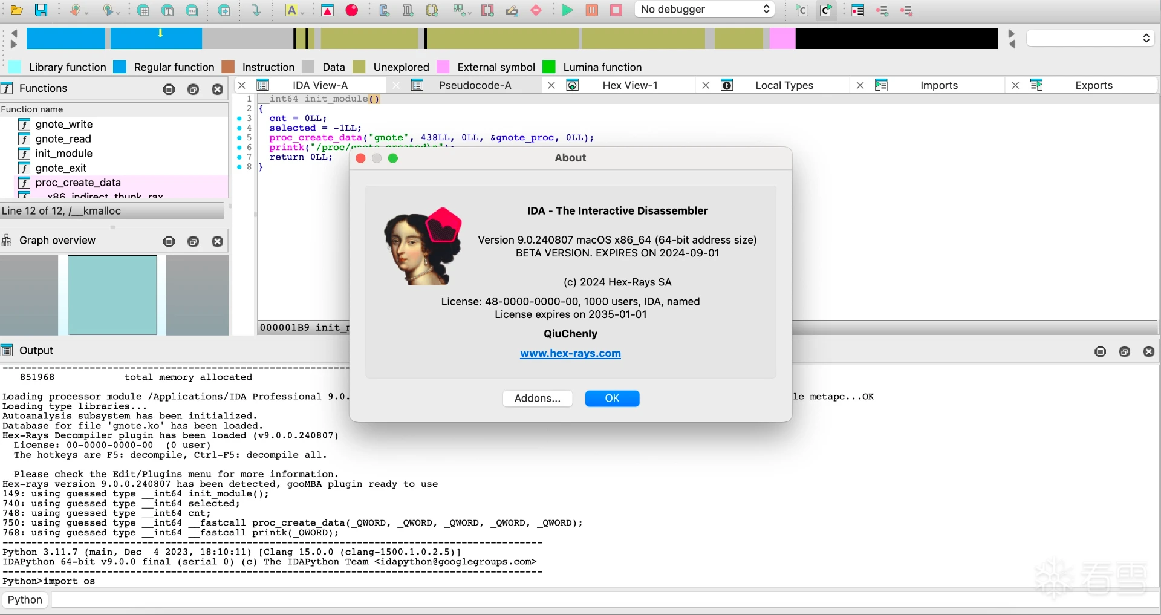
Task: Close the Functions panel
Action: pyautogui.click(x=218, y=89)
